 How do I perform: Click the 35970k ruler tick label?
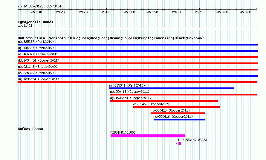176,12
